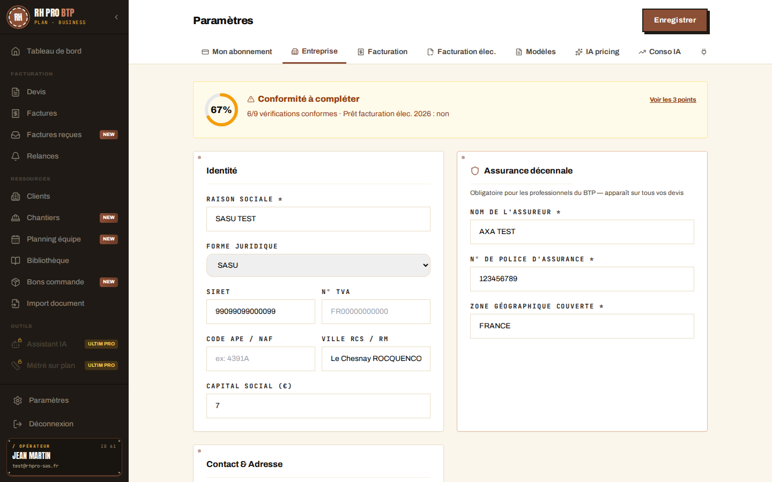
Task: Follow the 'Voir les 3 points' link
Action: [x=673, y=100]
